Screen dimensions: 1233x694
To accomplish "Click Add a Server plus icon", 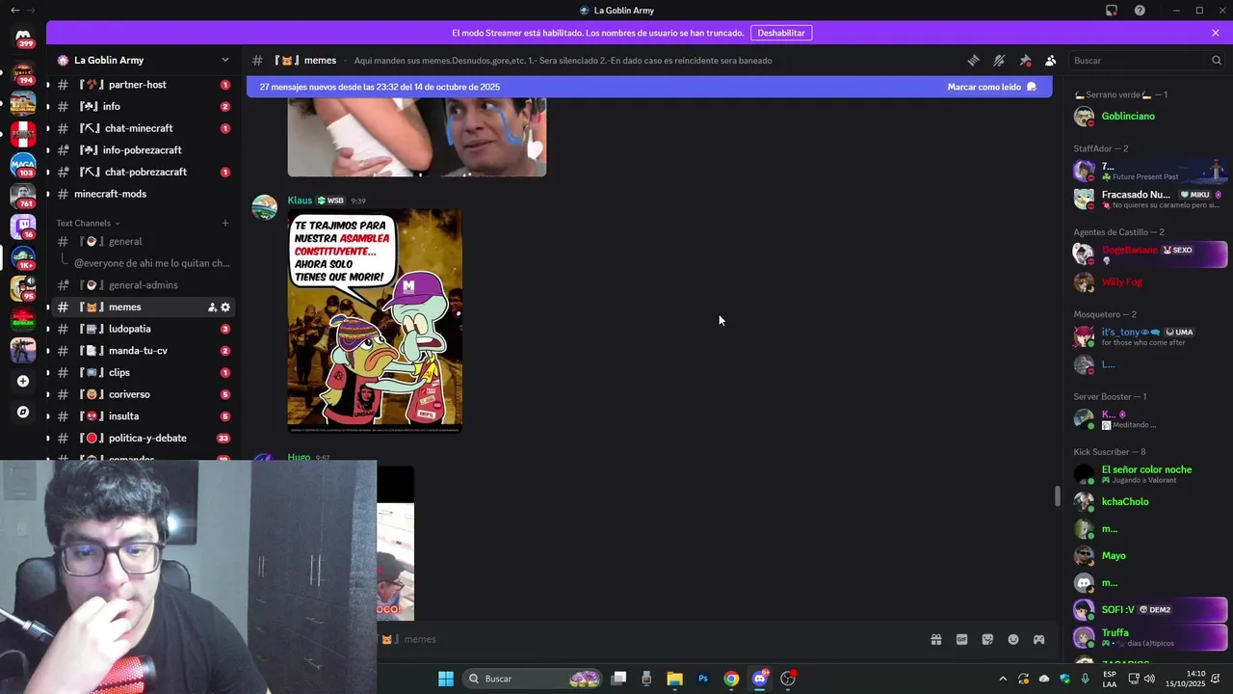I will [23, 381].
